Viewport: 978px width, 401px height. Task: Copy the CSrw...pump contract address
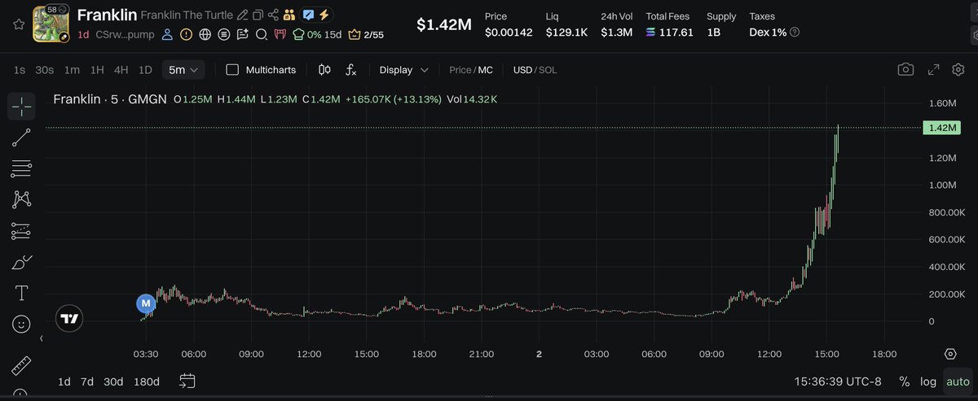pyautogui.click(x=125, y=34)
